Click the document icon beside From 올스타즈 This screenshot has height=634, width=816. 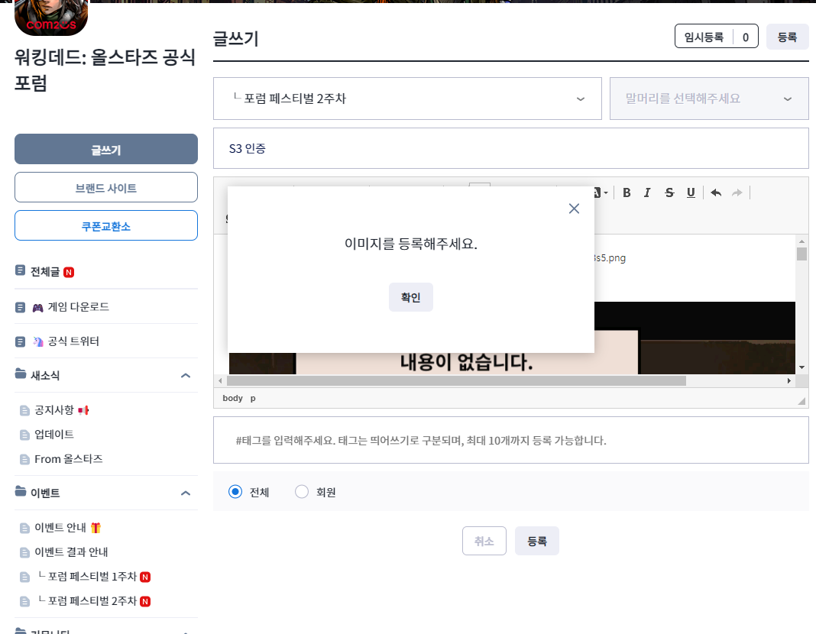[x=24, y=459]
